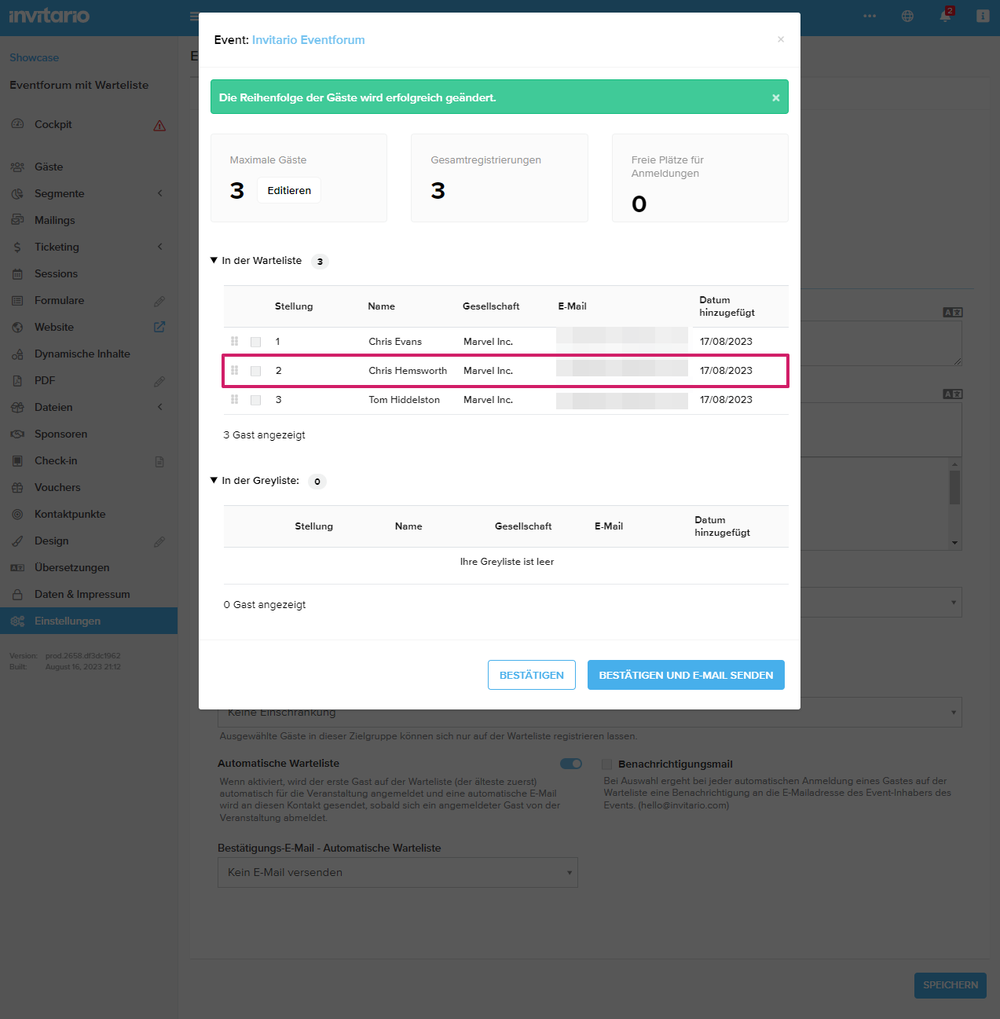Open the Kein E-Mail versenden dropdown

pyautogui.click(x=397, y=872)
